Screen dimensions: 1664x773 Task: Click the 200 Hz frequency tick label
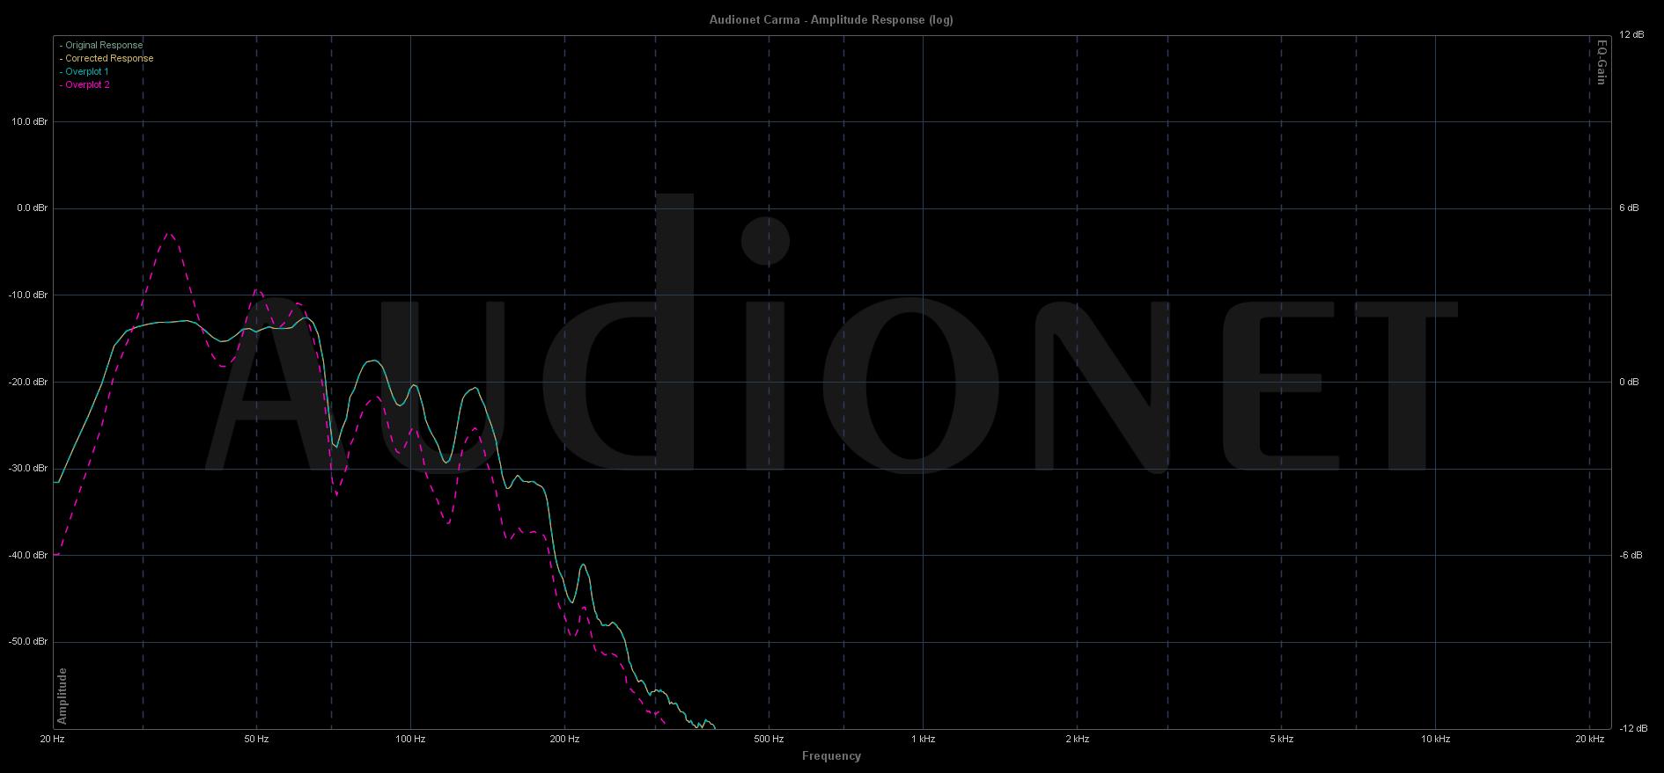coord(564,739)
